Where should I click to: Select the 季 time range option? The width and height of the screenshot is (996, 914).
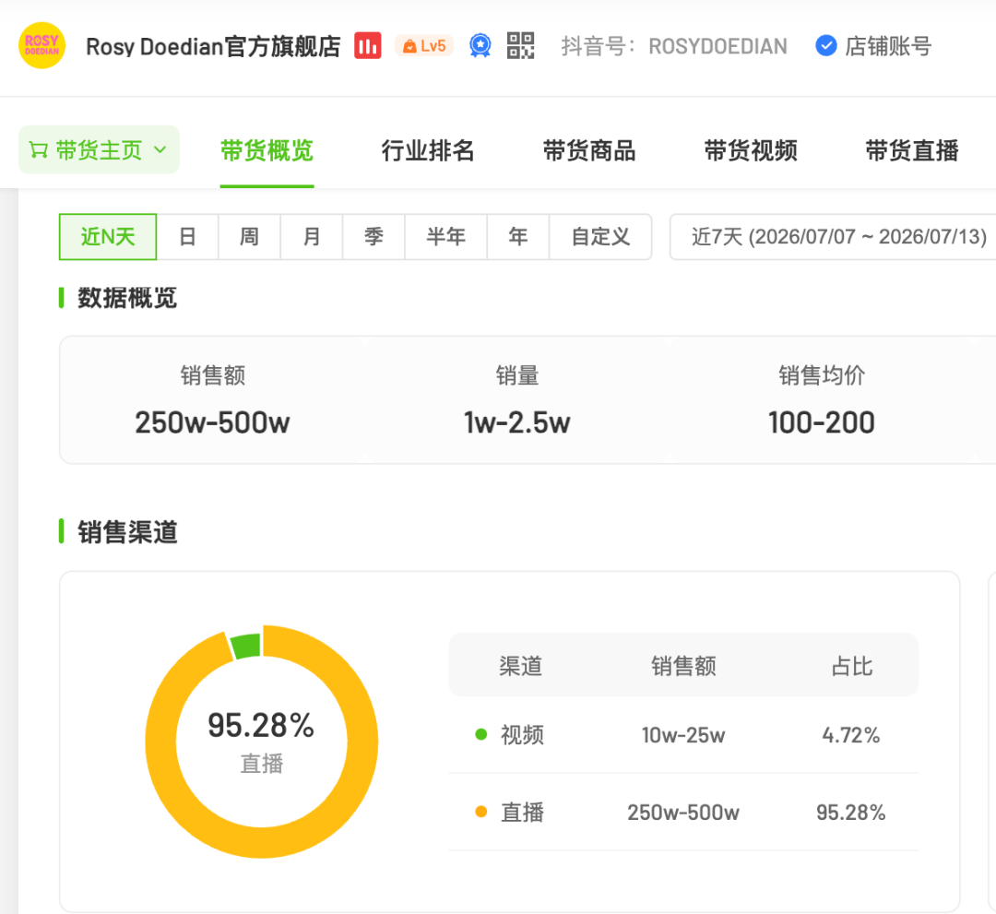tap(373, 237)
